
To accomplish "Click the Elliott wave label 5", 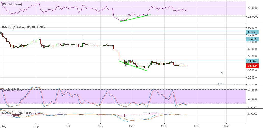I will tap(222, 73).
